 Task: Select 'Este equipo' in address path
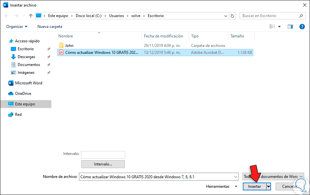tap(58, 16)
